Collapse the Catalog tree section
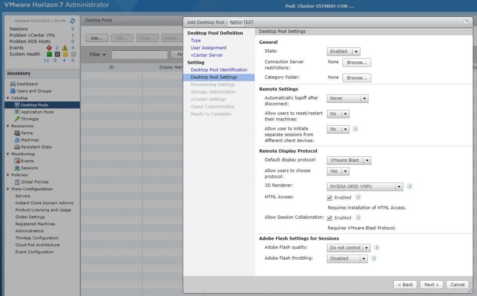 (8, 98)
